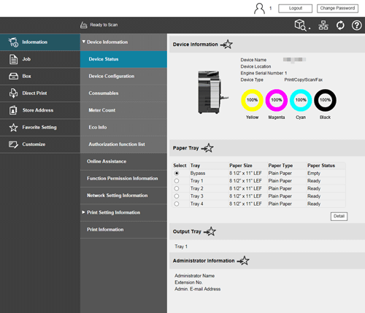
Task: Click the device search icon in top bar
Action: coord(301,25)
